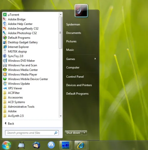This screenshot has width=148, height=150.
Task: Open Windows Update icon
Action: pos(5,84)
